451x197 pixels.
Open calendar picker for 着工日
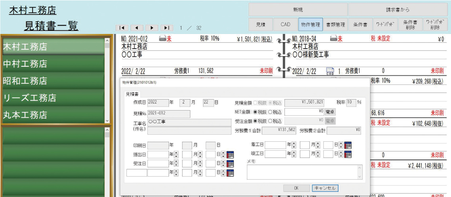pyautogui.click(x=348, y=145)
